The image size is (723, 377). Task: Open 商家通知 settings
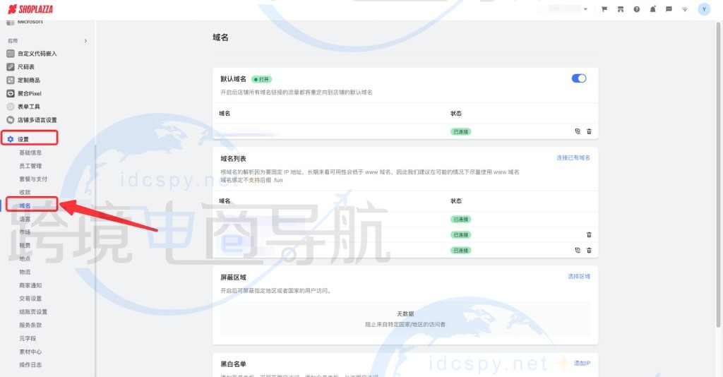pos(30,285)
